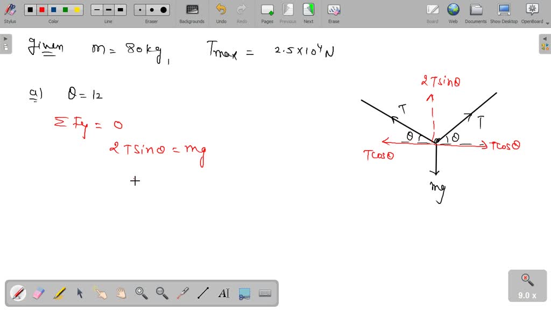Go to the Next page
Image resolution: width=551 pixels, height=310 pixels.
[308, 13]
